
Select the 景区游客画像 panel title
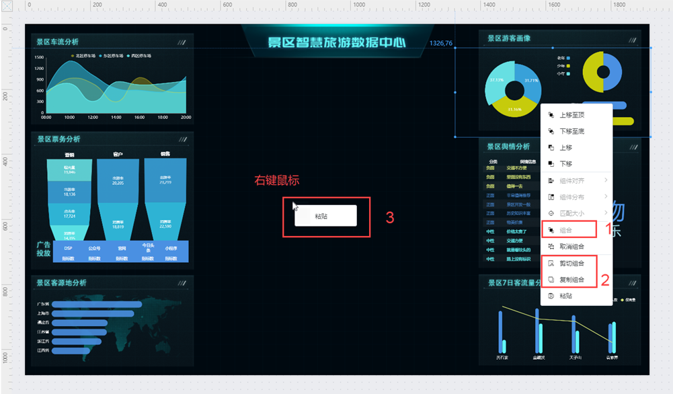509,38
